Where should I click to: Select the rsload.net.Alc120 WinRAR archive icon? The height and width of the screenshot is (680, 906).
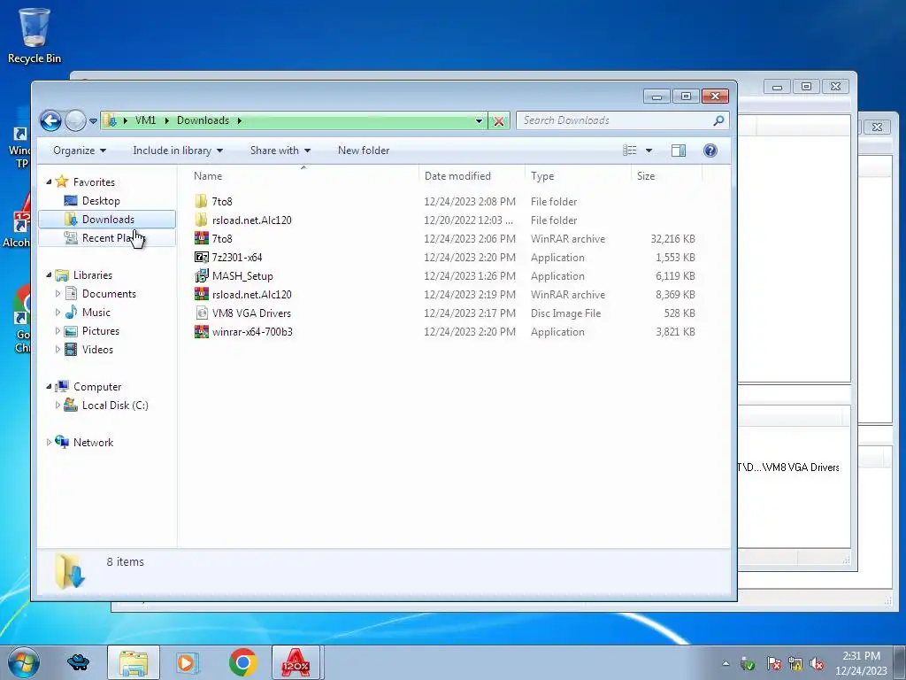[201, 294]
